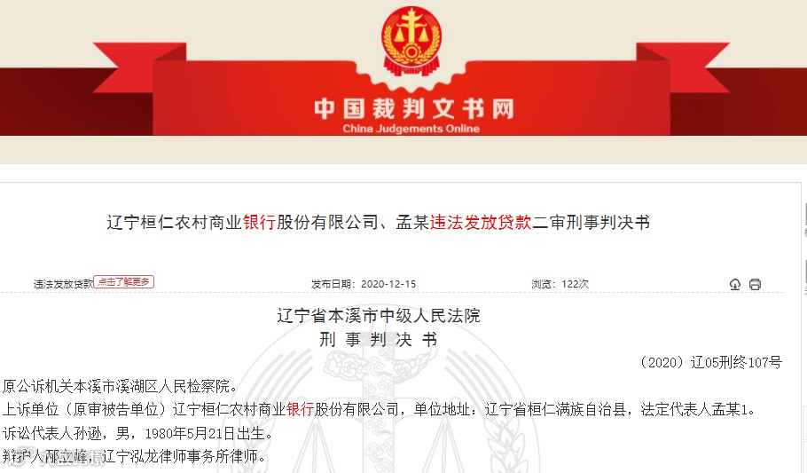
Task: Click the 辩护人 lawyer line at bottom
Action: coord(134,456)
